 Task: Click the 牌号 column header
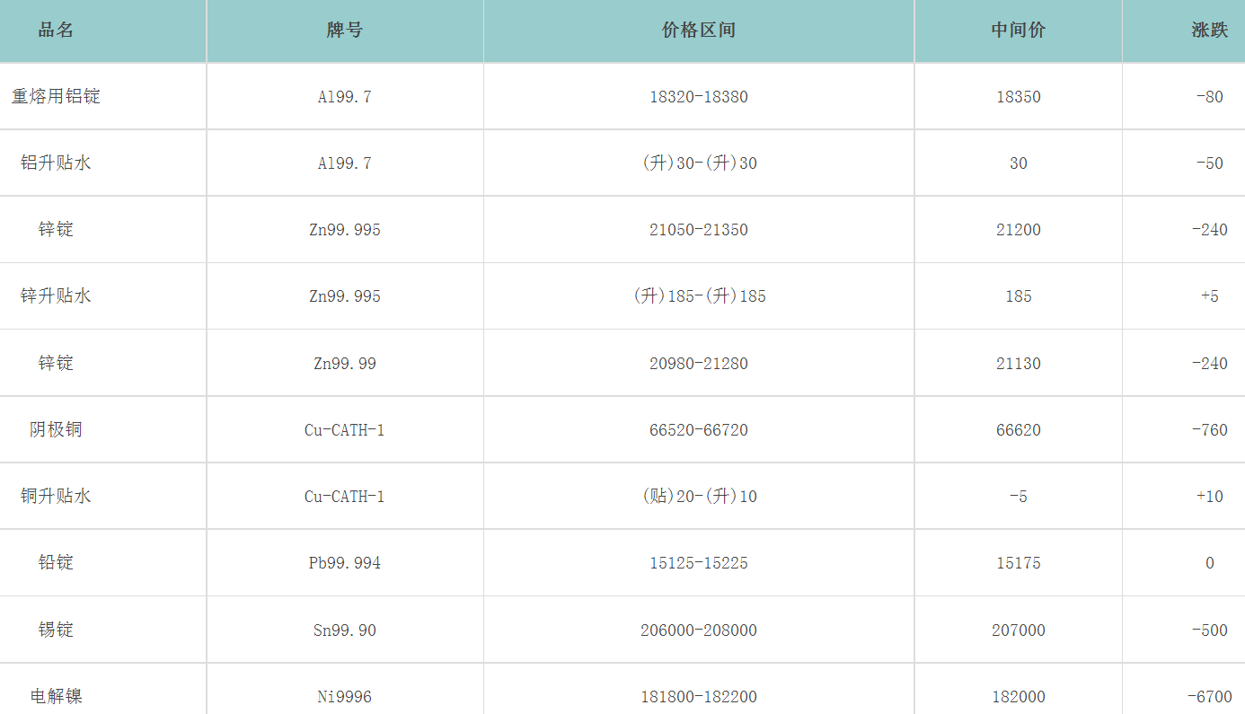click(x=345, y=31)
